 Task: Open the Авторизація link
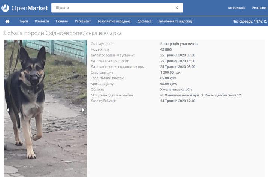coord(237,8)
